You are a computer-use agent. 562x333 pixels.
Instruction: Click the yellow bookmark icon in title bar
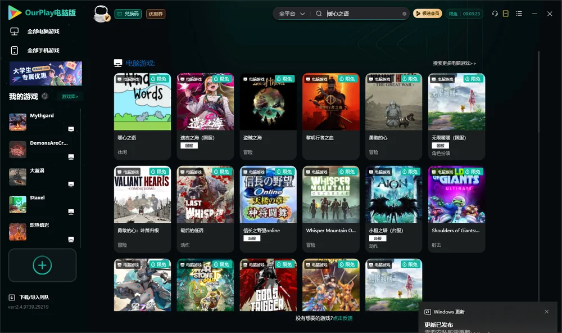click(x=506, y=13)
